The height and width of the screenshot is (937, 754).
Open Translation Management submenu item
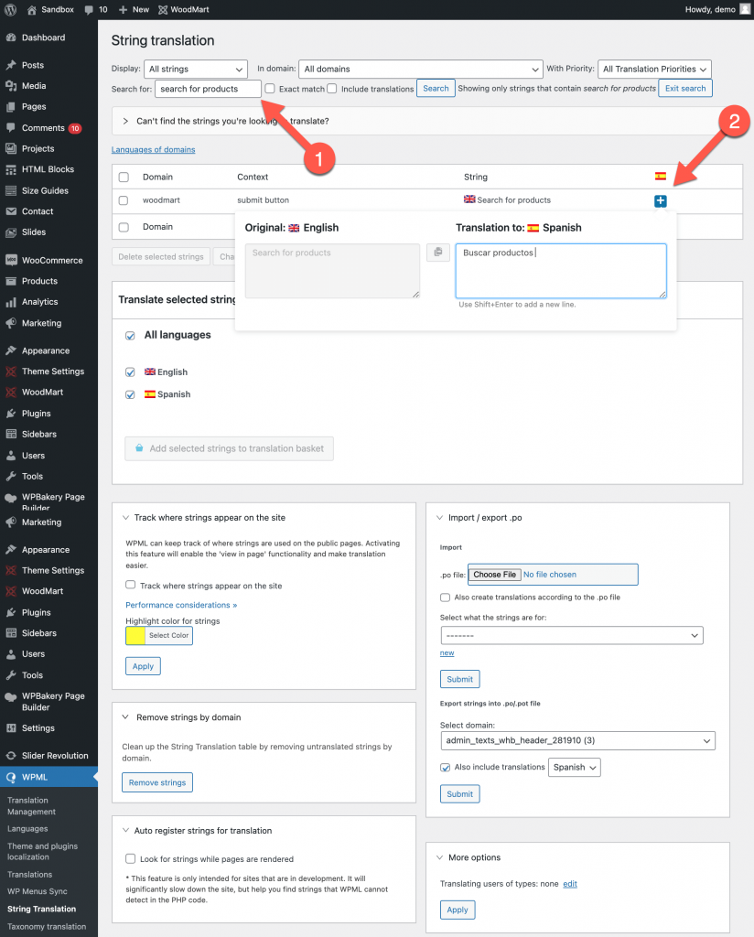[x=32, y=806]
